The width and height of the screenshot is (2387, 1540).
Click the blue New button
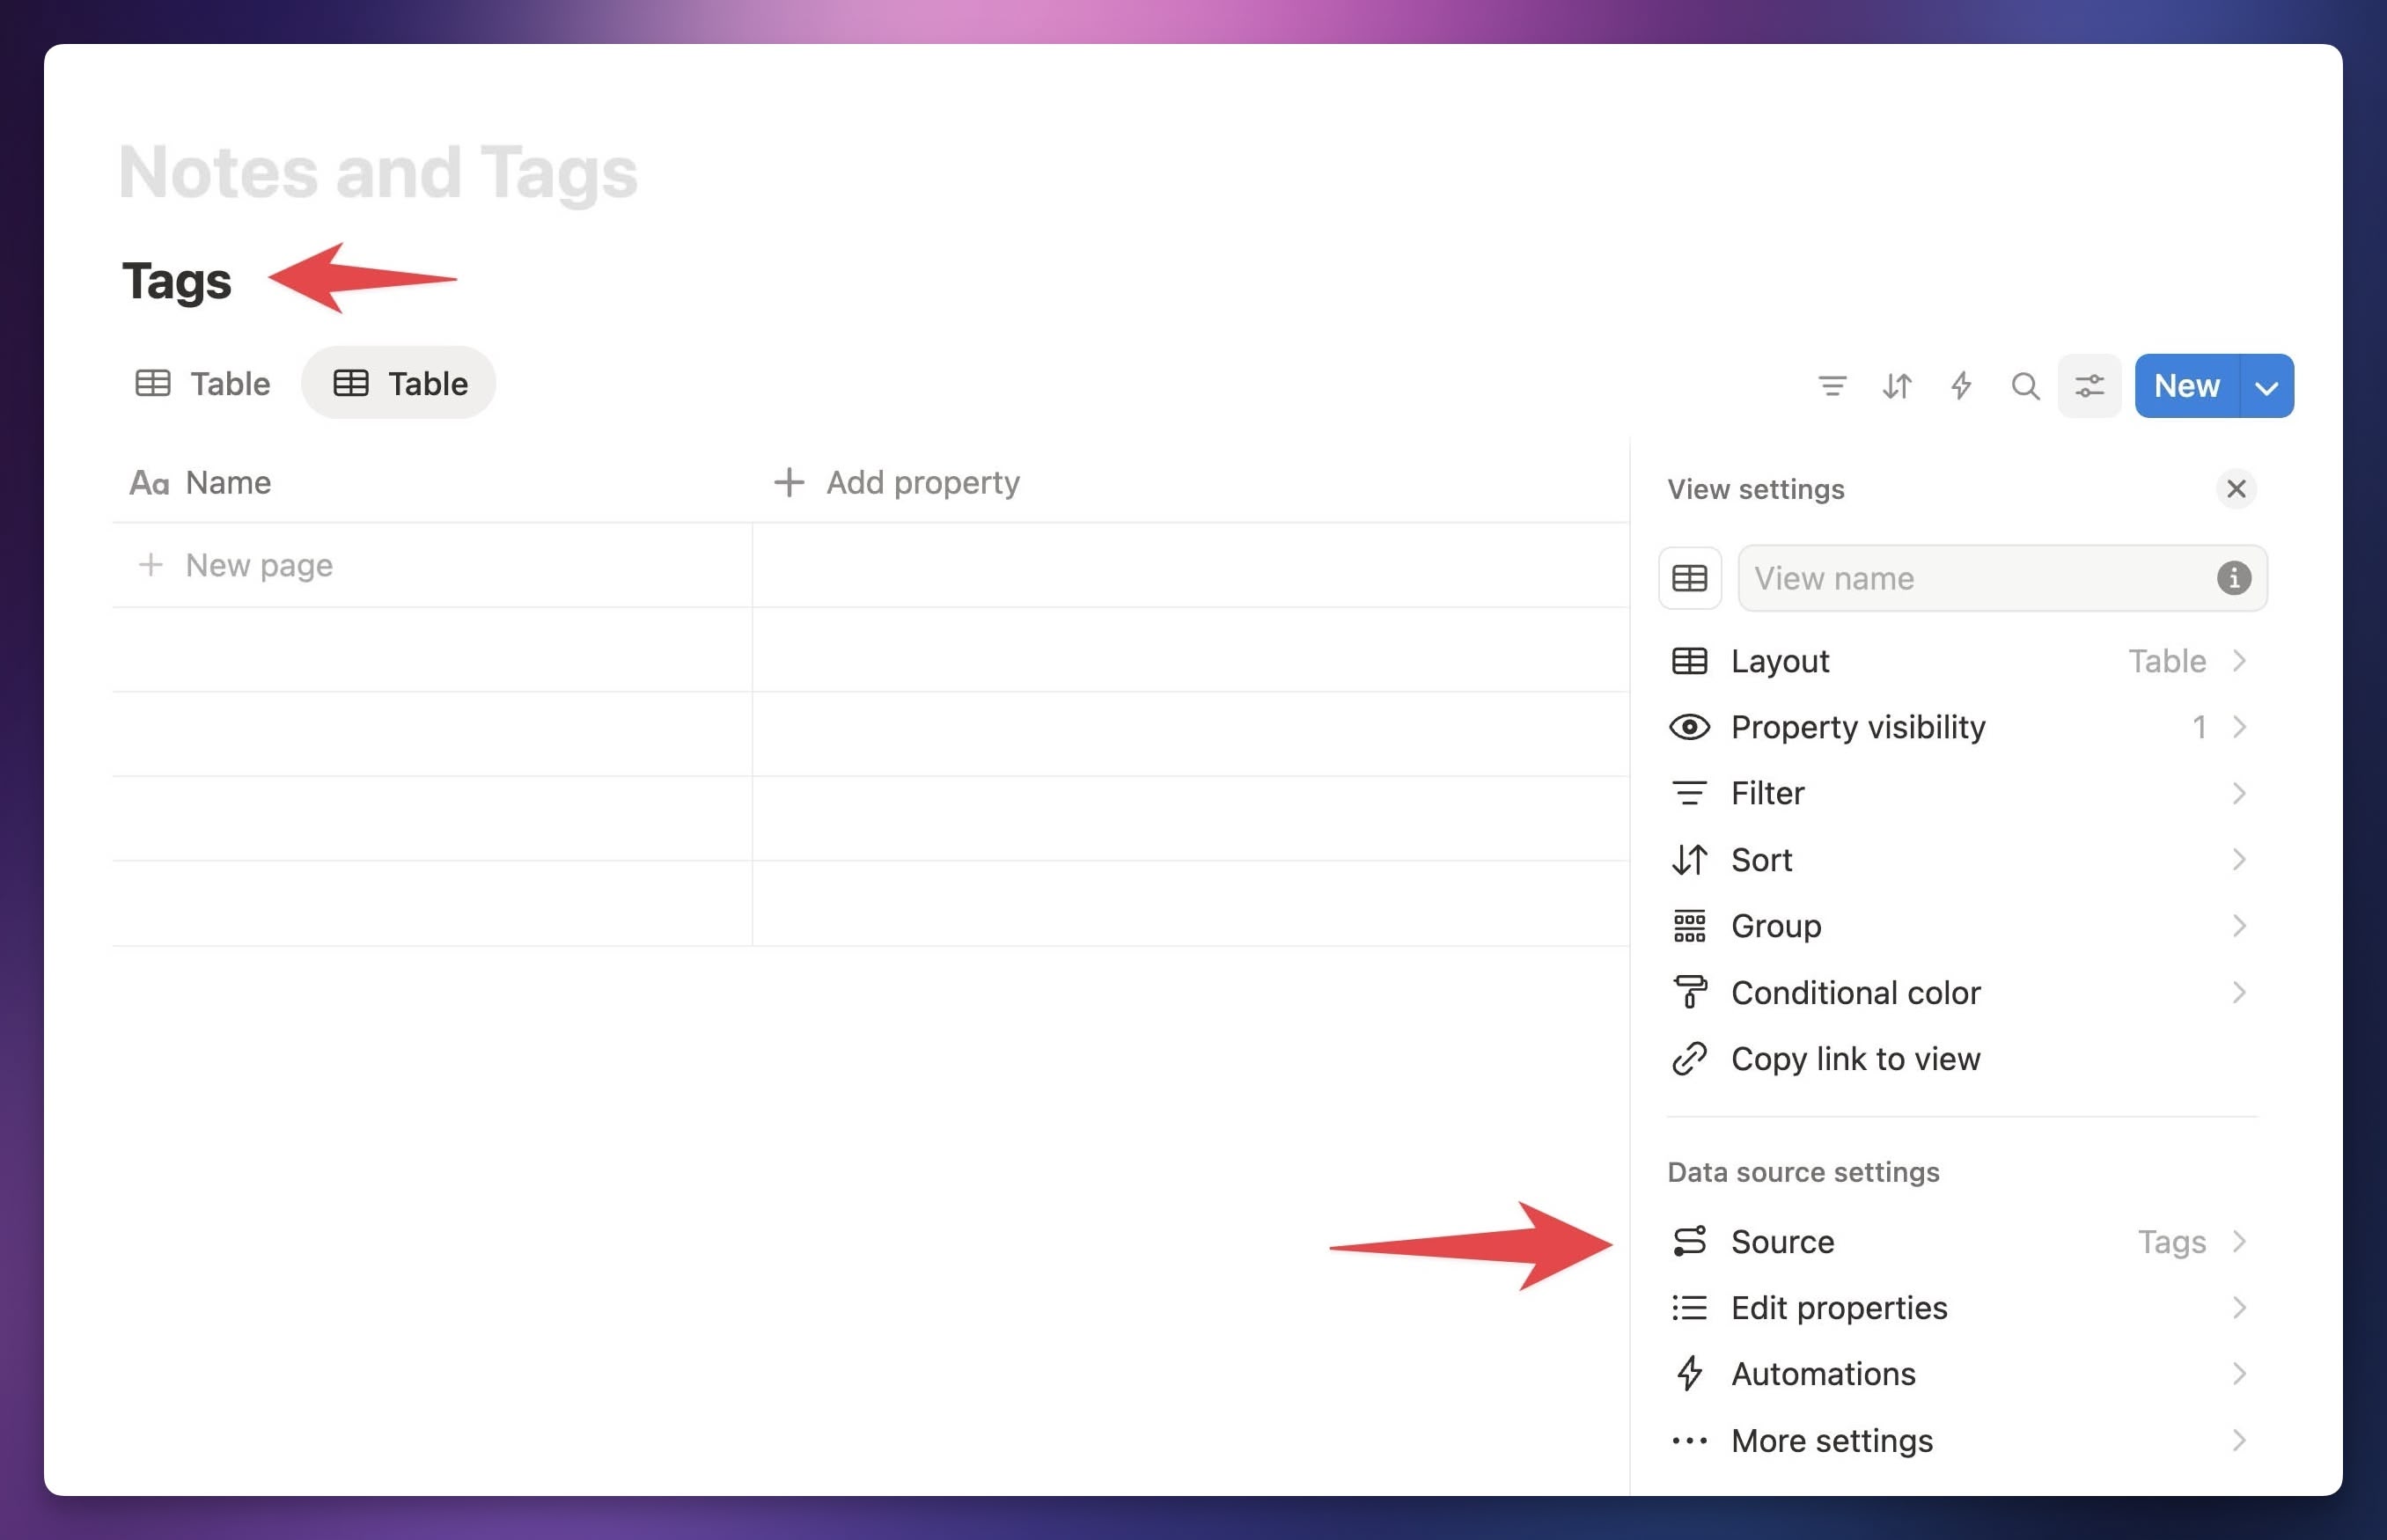click(x=2186, y=386)
